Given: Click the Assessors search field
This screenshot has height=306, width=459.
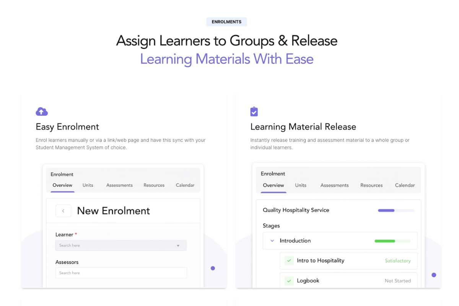Looking at the screenshot, I should pyautogui.click(x=121, y=273).
